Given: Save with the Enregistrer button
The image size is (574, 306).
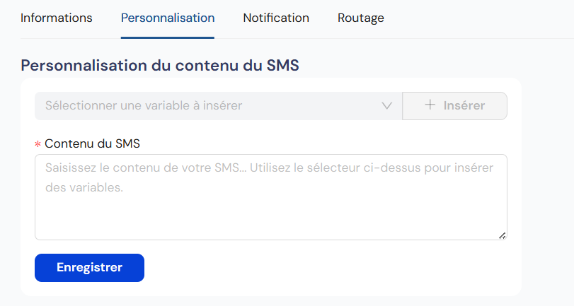Looking at the screenshot, I should [89, 268].
